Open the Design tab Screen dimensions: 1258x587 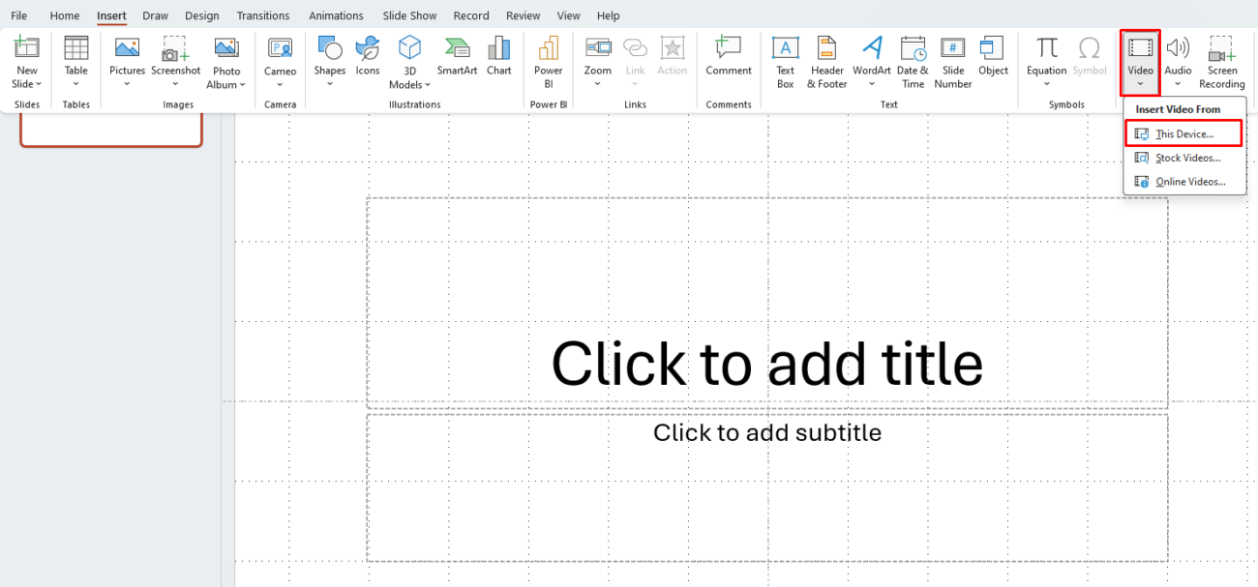[x=201, y=15]
